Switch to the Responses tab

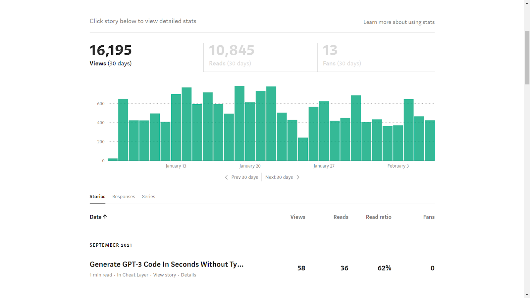click(x=124, y=197)
